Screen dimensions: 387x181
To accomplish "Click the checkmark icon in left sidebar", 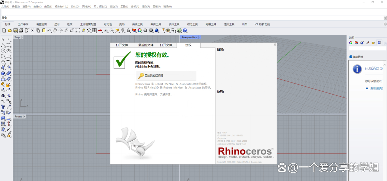I will click(9, 129).
